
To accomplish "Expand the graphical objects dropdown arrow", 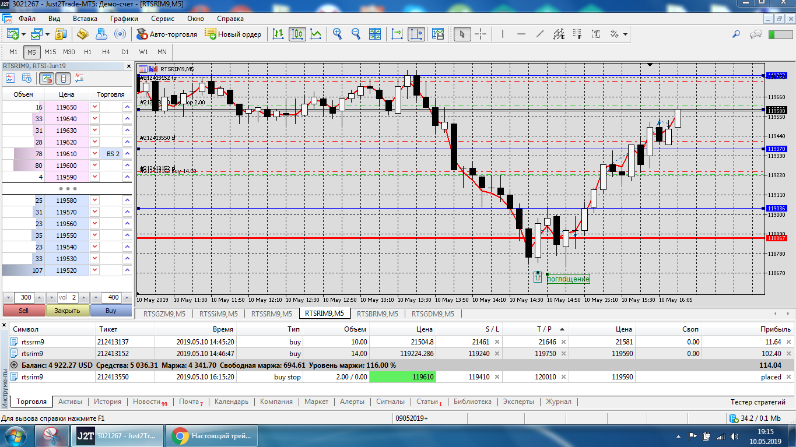I will click(x=626, y=34).
